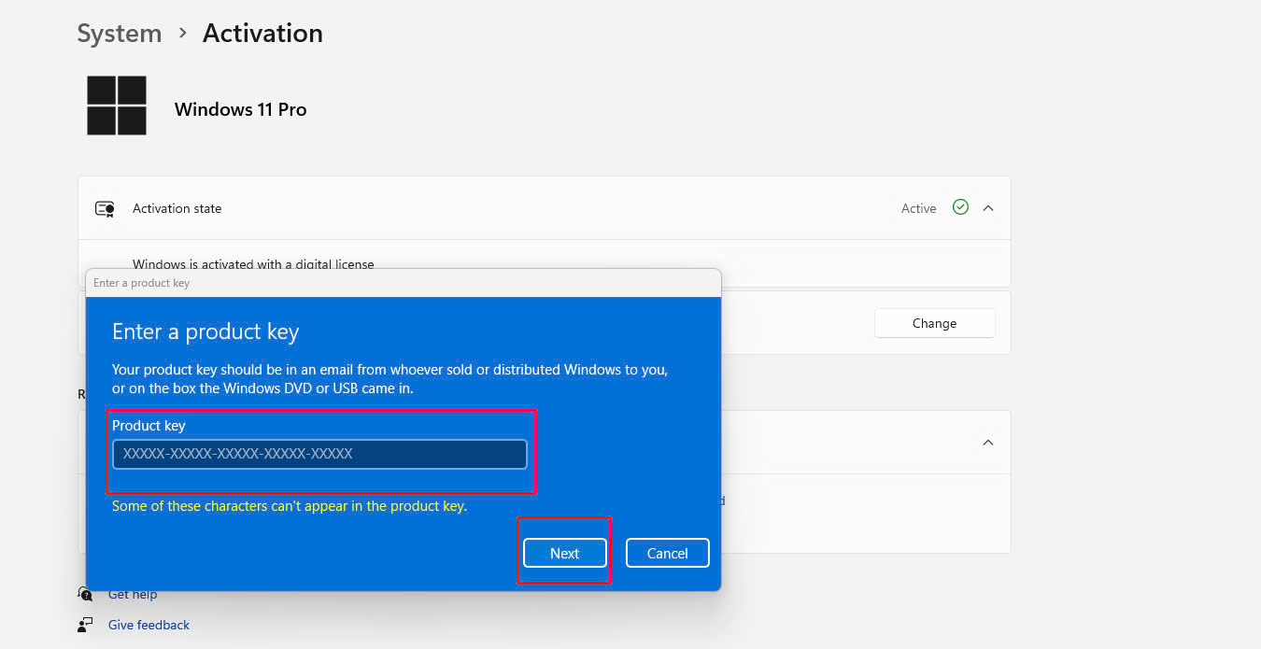The height and width of the screenshot is (649, 1261).
Task: Click the Windows 11 logo
Action: tap(117, 106)
